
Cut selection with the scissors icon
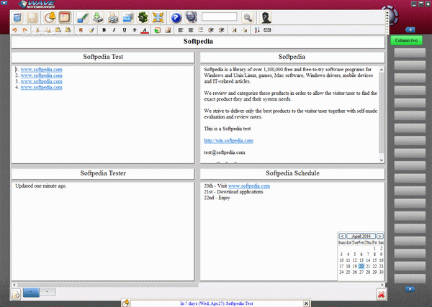(x=37, y=30)
